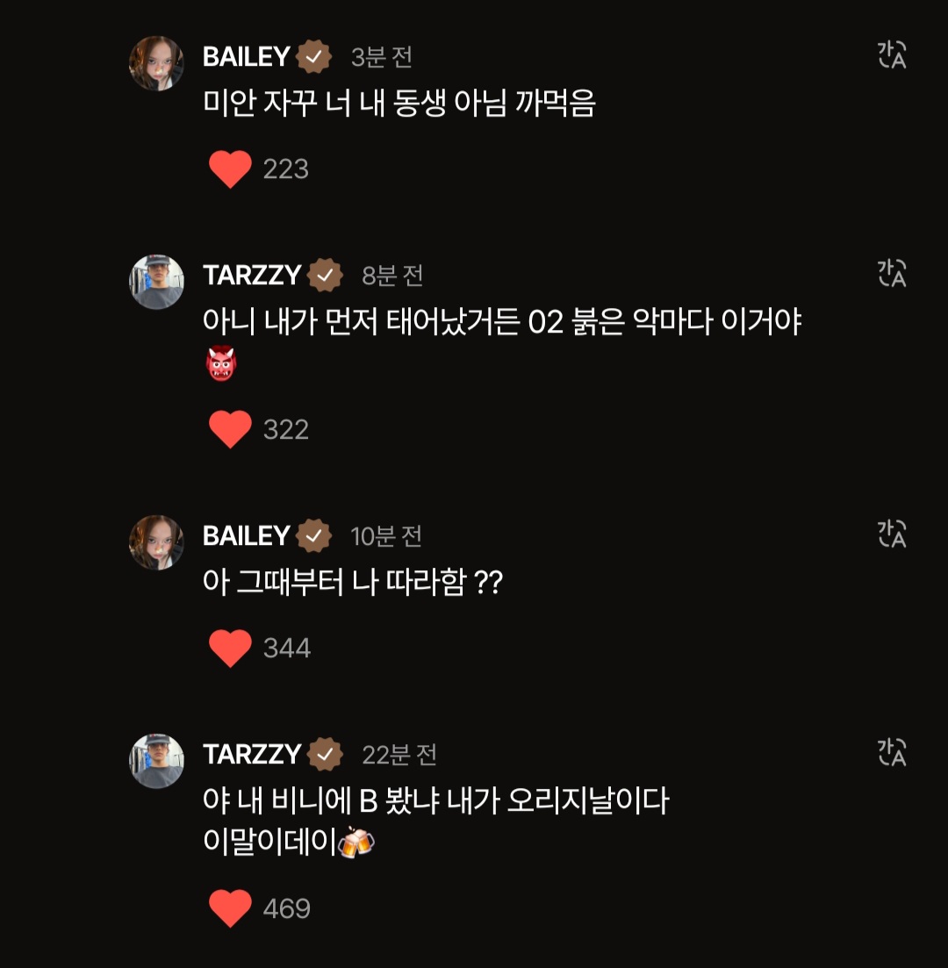Tap verified badge next to BAILEY 10분 전
This screenshot has height=968, width=948.
[x=313, y=536]
